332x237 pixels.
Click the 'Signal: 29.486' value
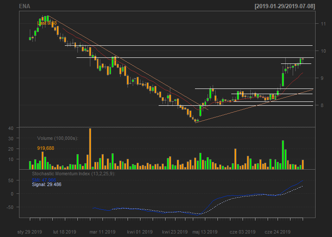coord(47,185)
